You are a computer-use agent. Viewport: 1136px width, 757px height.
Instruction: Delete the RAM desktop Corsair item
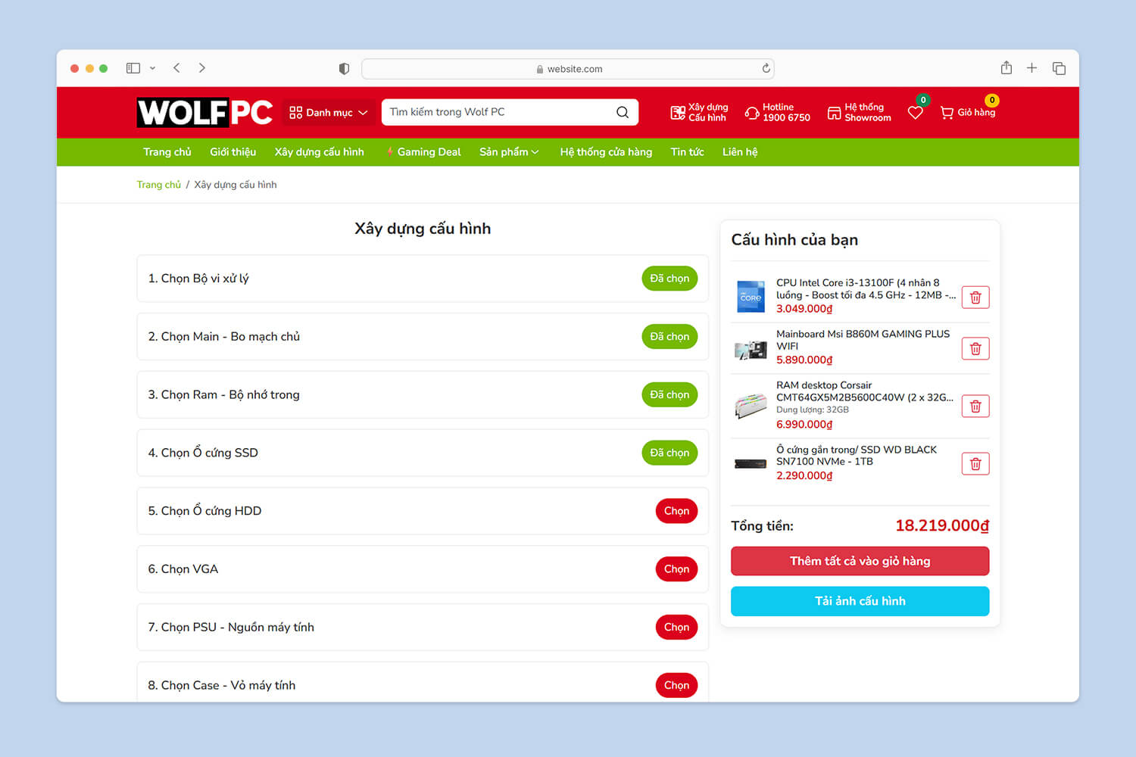click(x=975, y=407)
